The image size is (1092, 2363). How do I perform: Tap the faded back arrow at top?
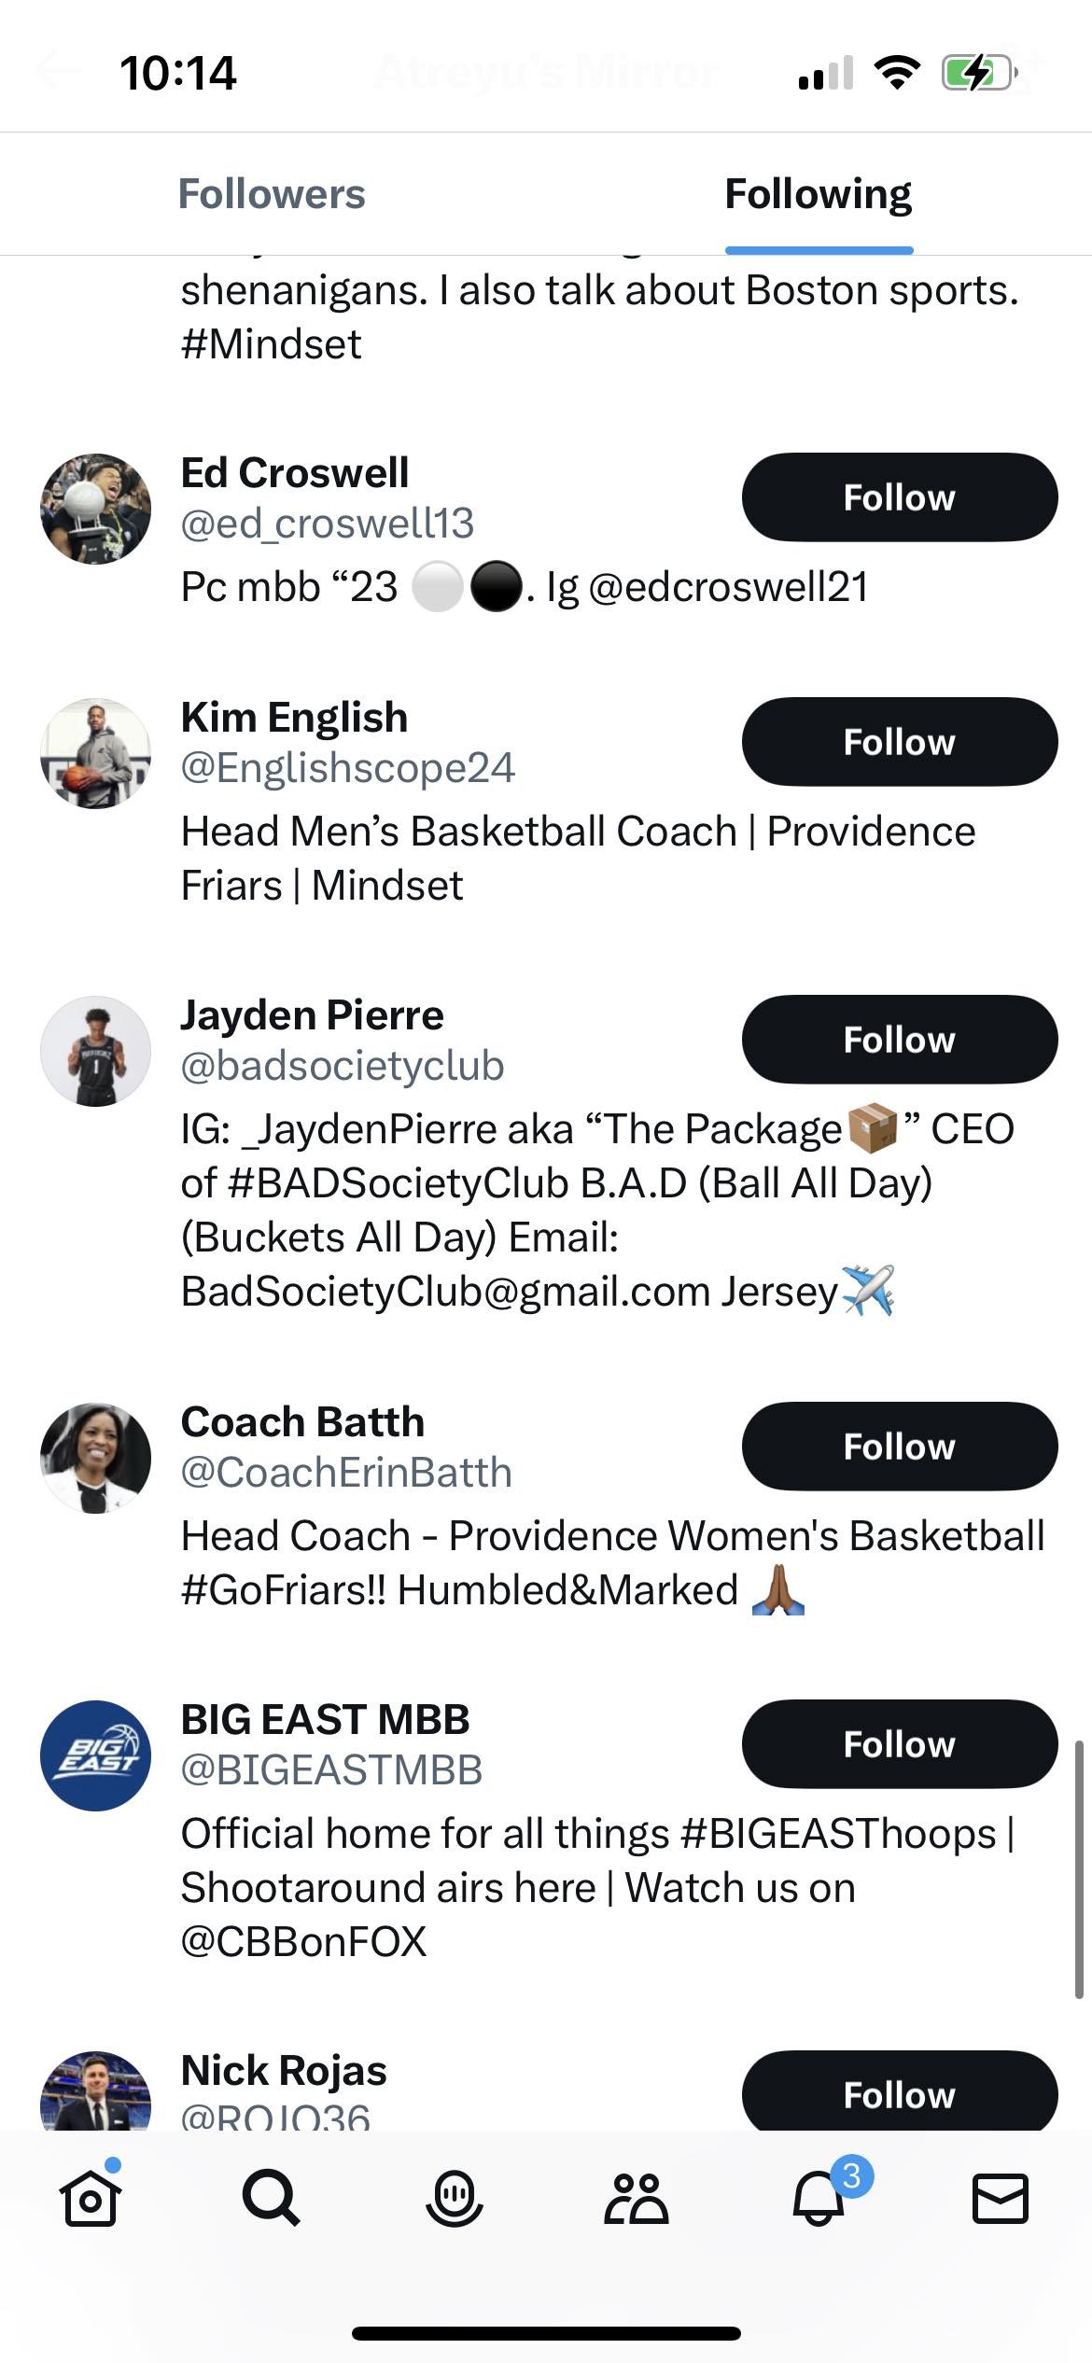click(x=56, y=71)
